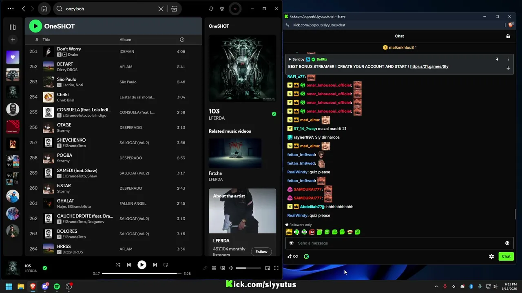Seek on the song progress bar

click(142, 273)
